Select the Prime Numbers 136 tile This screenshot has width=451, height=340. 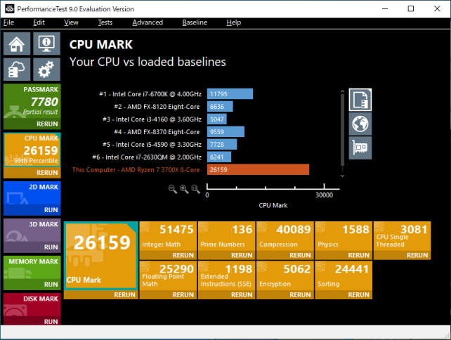[x=227, y=236]
